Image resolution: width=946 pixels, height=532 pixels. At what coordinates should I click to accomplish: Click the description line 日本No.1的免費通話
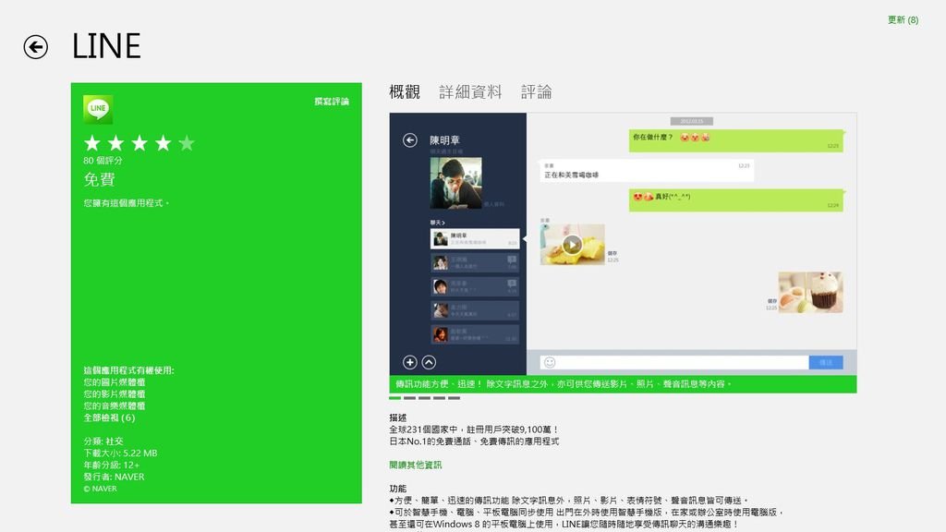click(x=474, y=441)
